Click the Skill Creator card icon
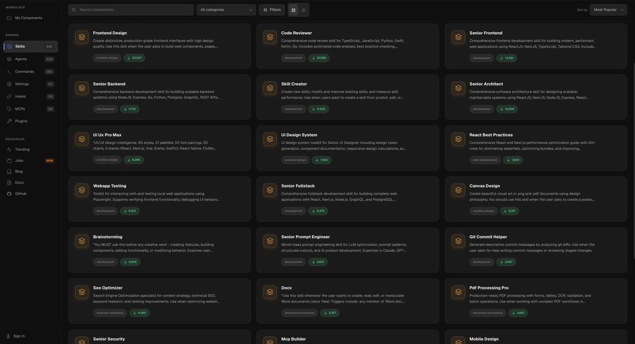635x344 pixels. 270,88
